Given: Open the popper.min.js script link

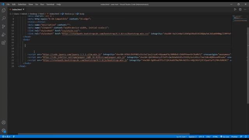Looking at the screenshot, I should tap(84, 57).
